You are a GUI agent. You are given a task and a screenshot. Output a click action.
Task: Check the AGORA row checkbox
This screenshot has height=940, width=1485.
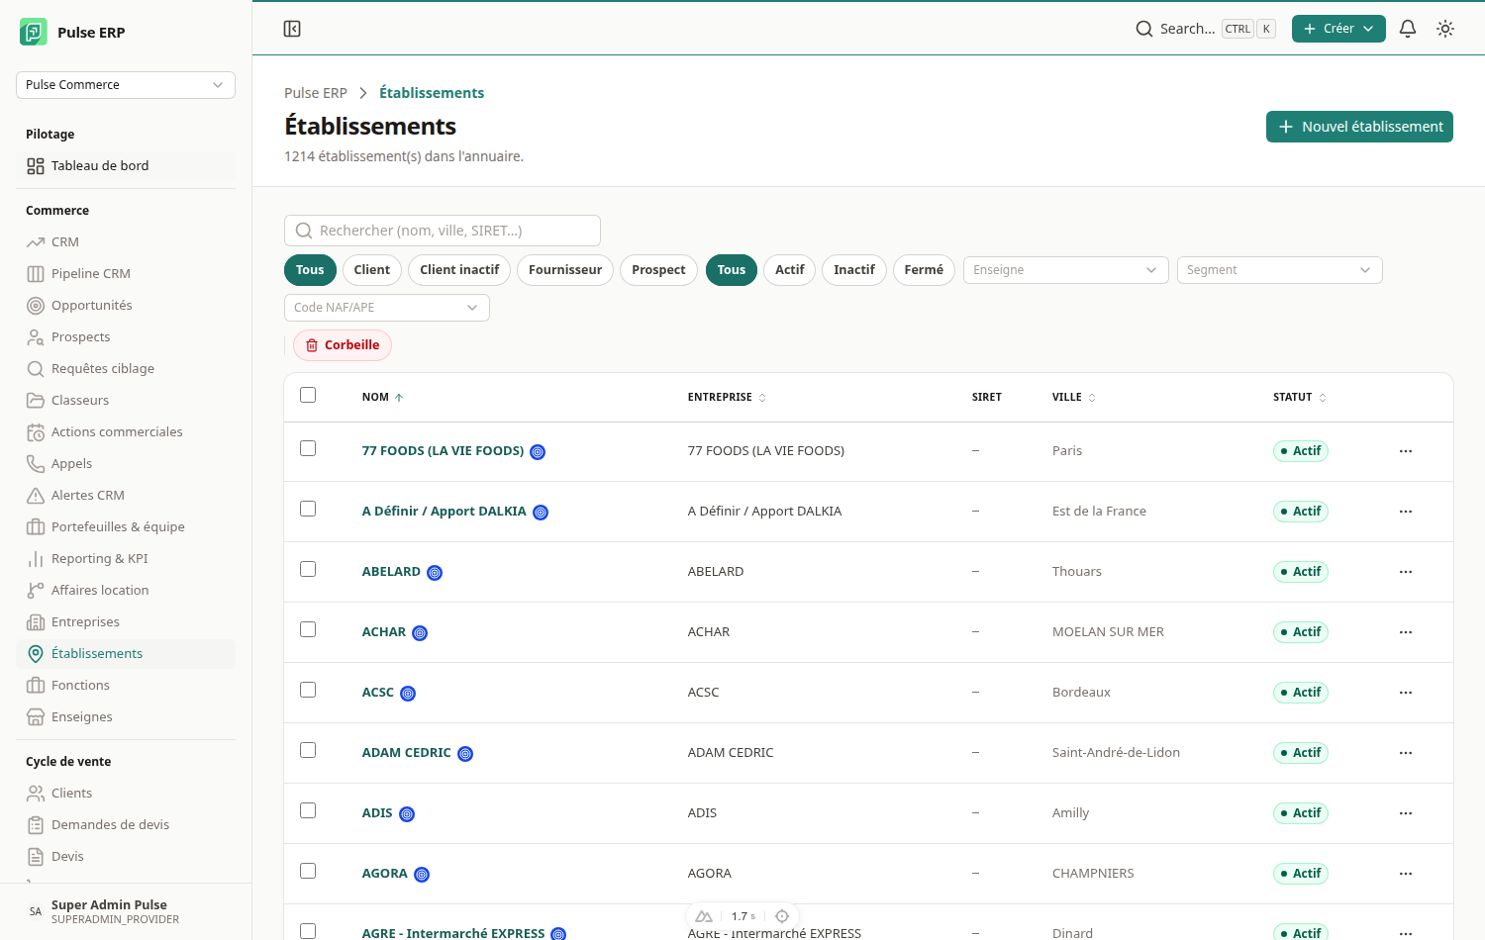tap(308, 871)
